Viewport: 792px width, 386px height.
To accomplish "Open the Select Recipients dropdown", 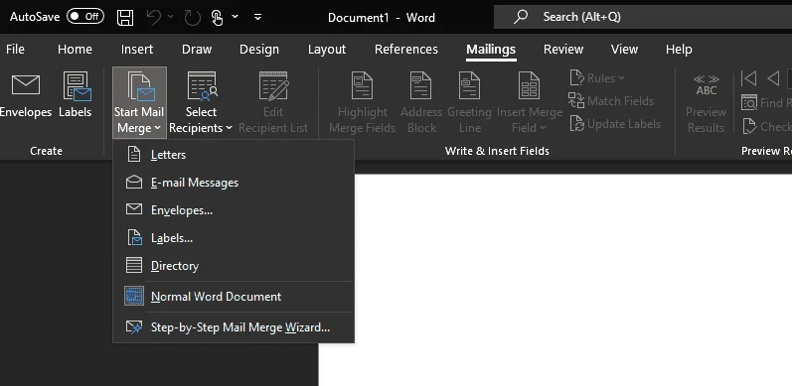I will (x=201, y=102).
